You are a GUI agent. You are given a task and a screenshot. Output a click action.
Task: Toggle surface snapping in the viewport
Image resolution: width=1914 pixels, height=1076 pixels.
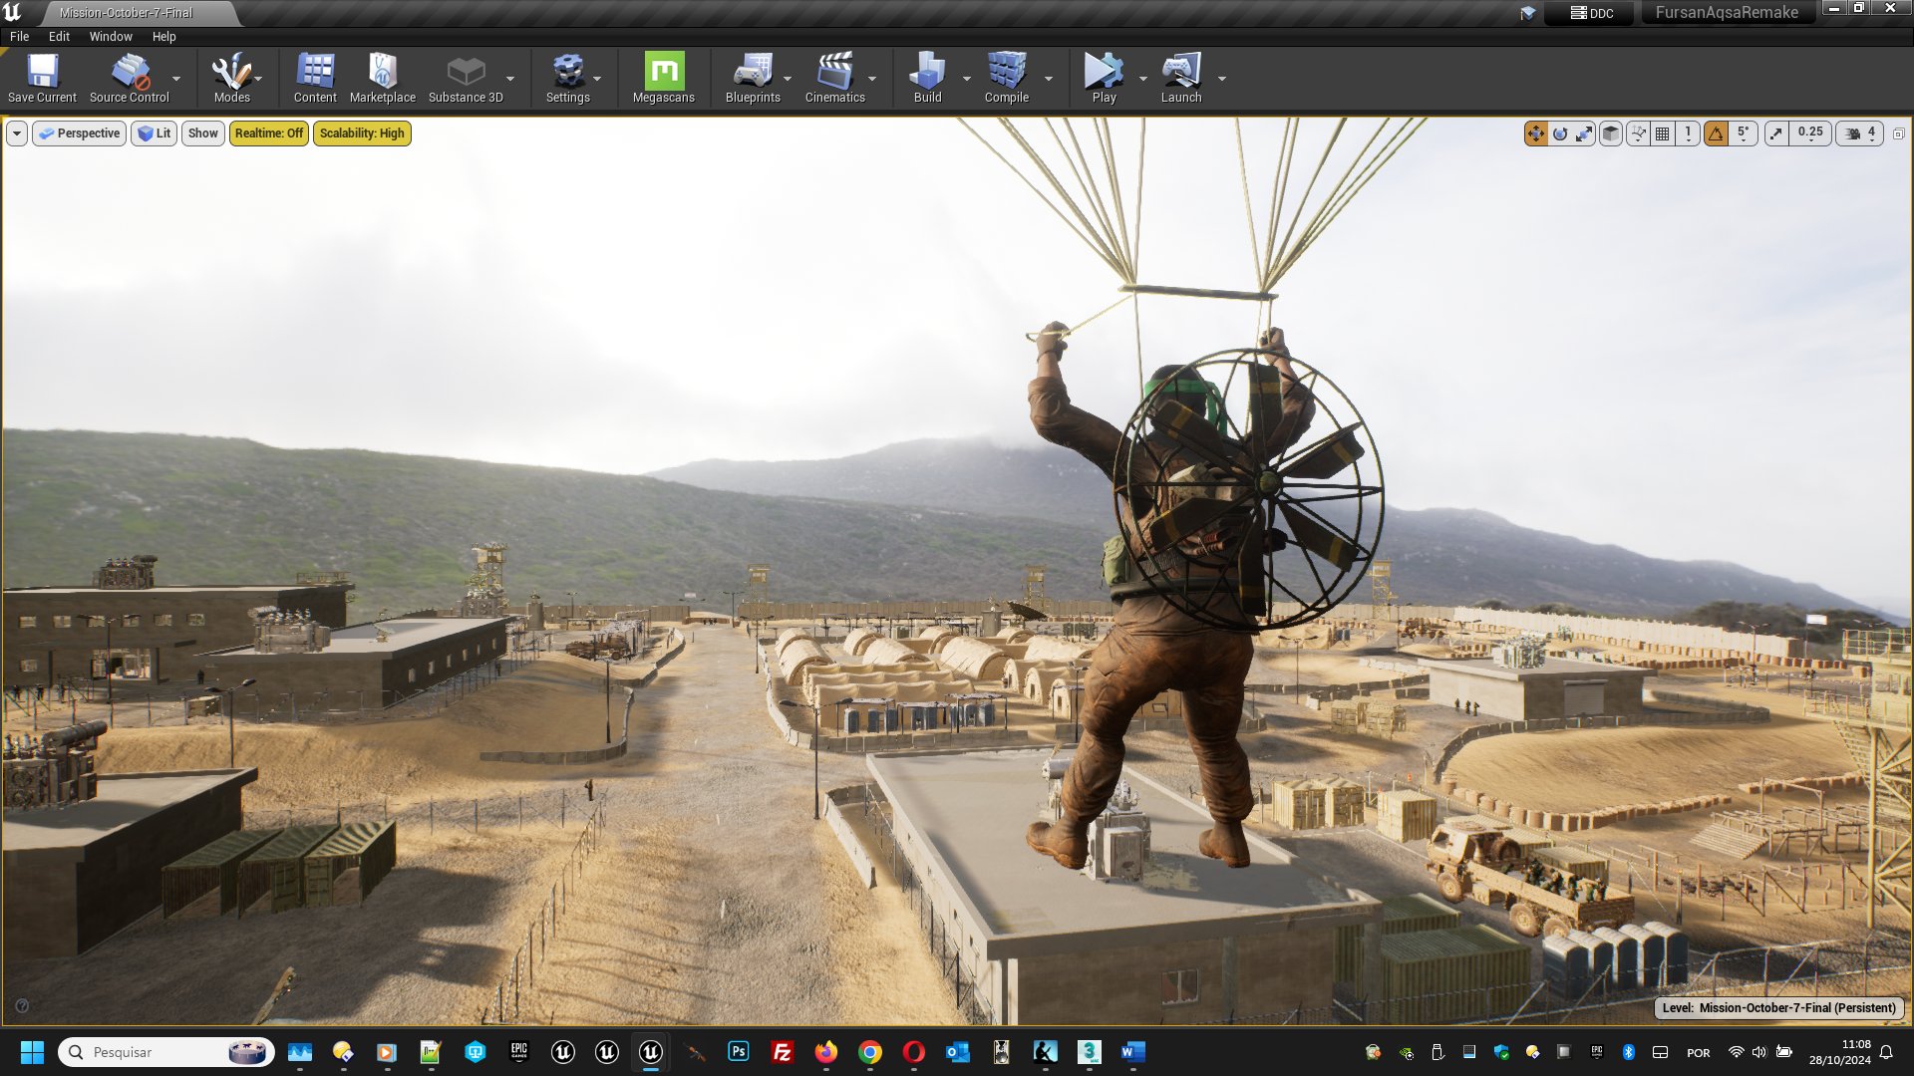pos(1638,134)
